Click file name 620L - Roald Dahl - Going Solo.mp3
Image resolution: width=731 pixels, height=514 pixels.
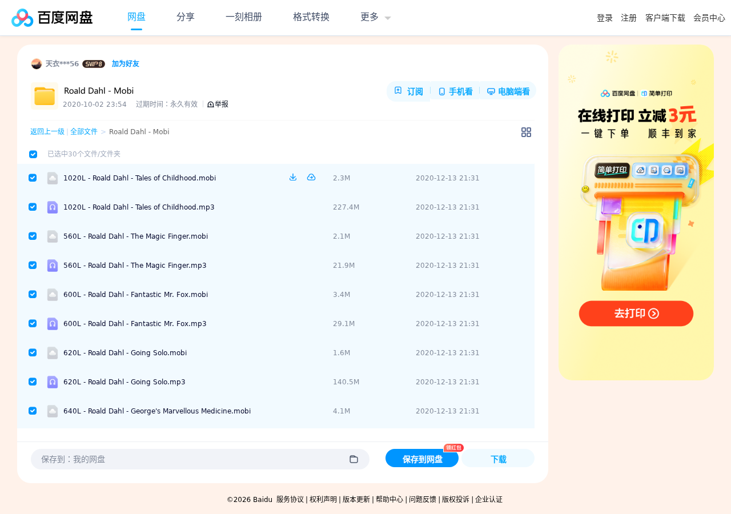coord(124,382)
